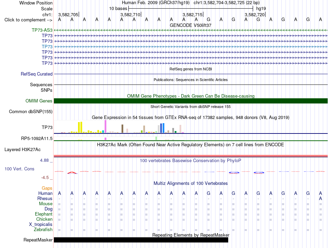Screen dimensions: 328x248
Task: Click the RP5-1092A11.5 expression label
Action: (x=37, y=139)
